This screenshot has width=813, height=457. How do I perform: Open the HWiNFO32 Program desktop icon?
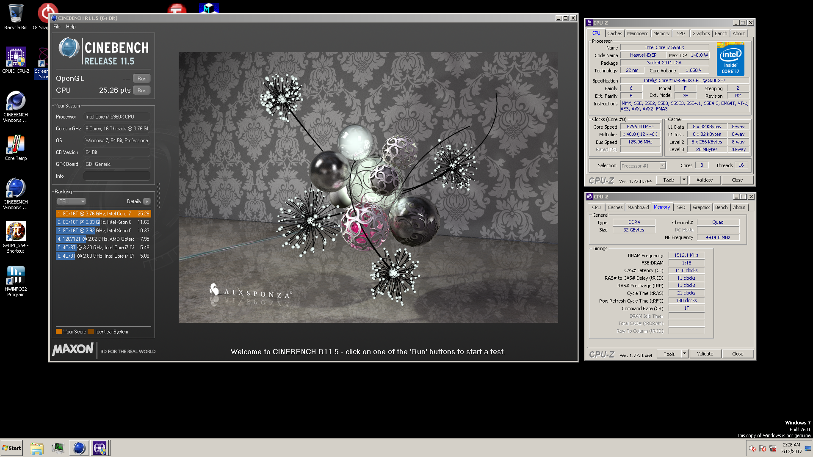pyautogui.click(x=16, y=281)
